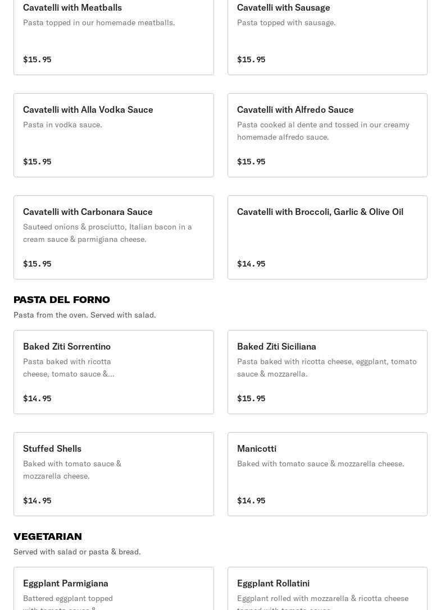The height and width of the screenshot is (610, 441).
Task: Click the $14.95 price on the Broccoli Cavatelli card
Action: [251, 264]
